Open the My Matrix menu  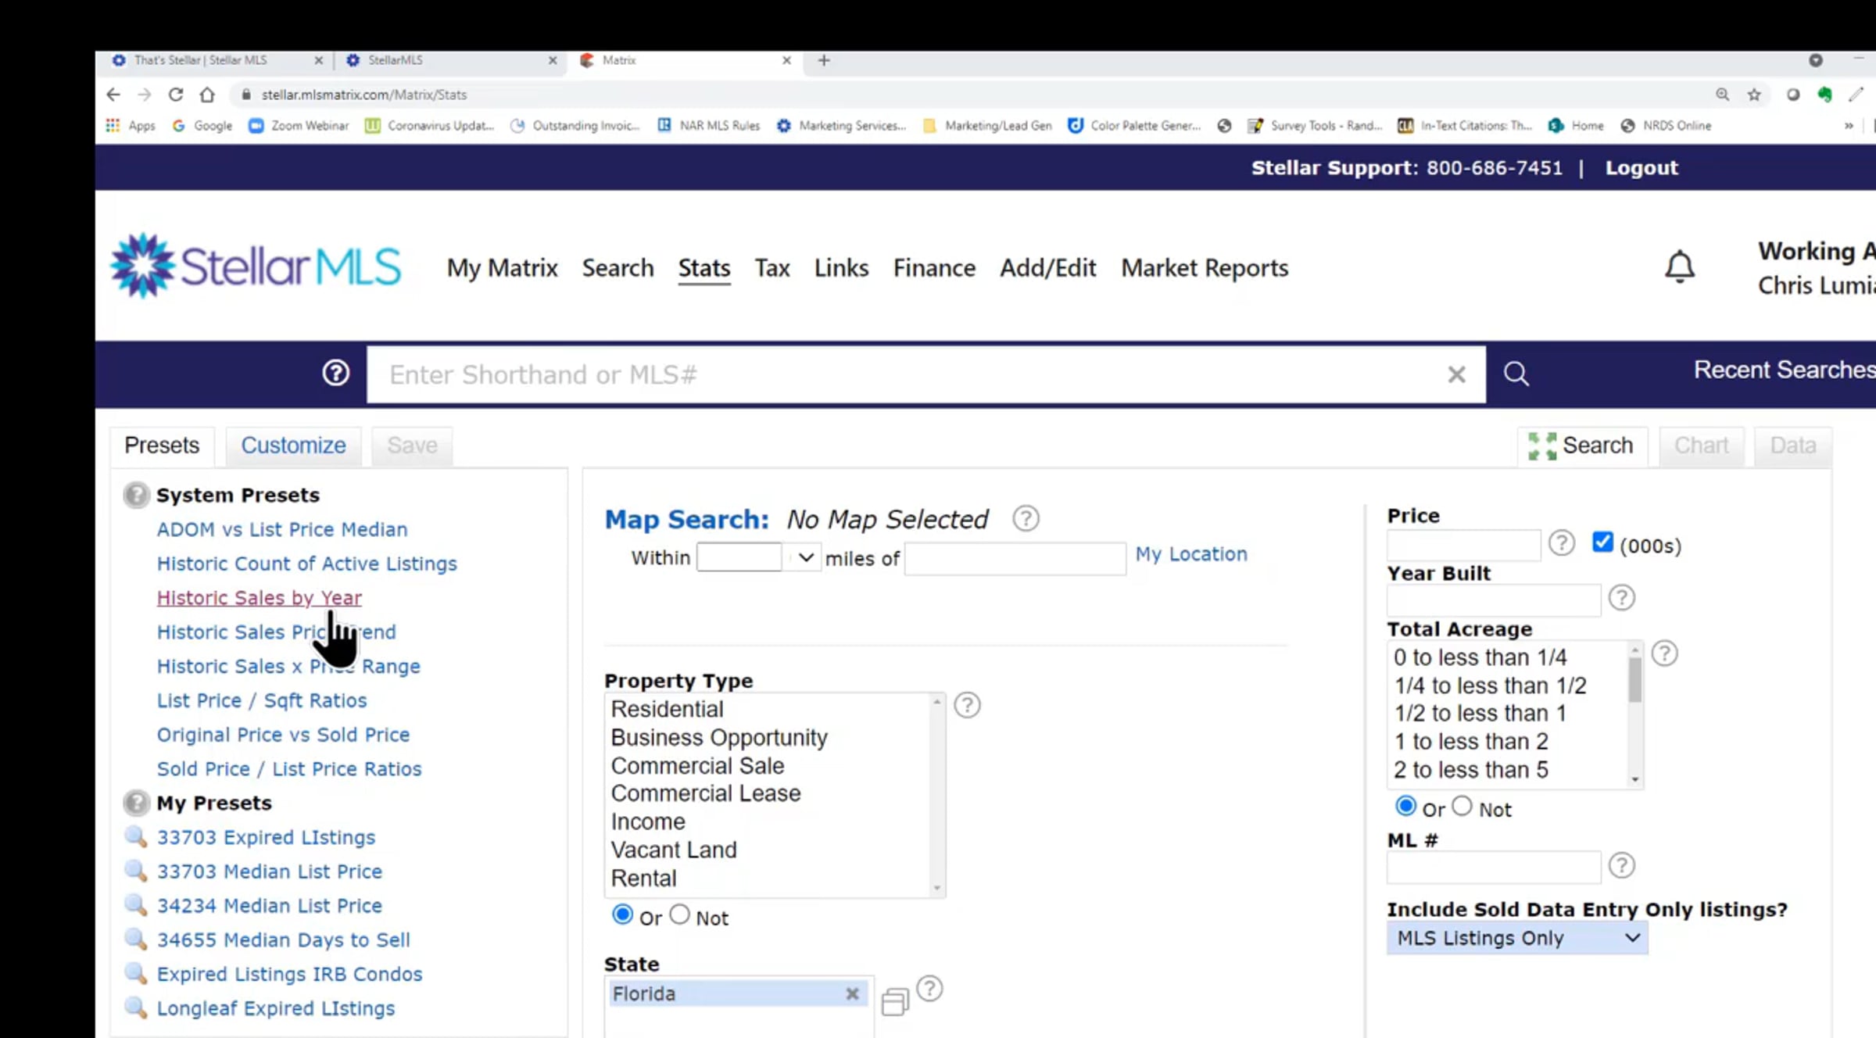tap(502, 268)
